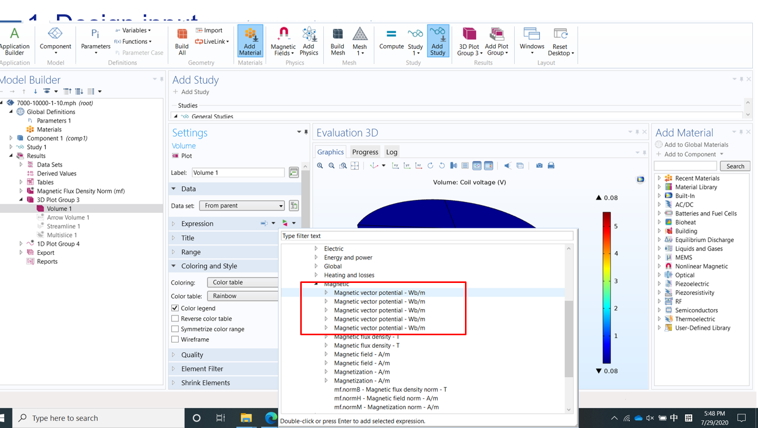758x428 pixels.
Task: Uncheck the Color legend checkbox
Action: 175,308
